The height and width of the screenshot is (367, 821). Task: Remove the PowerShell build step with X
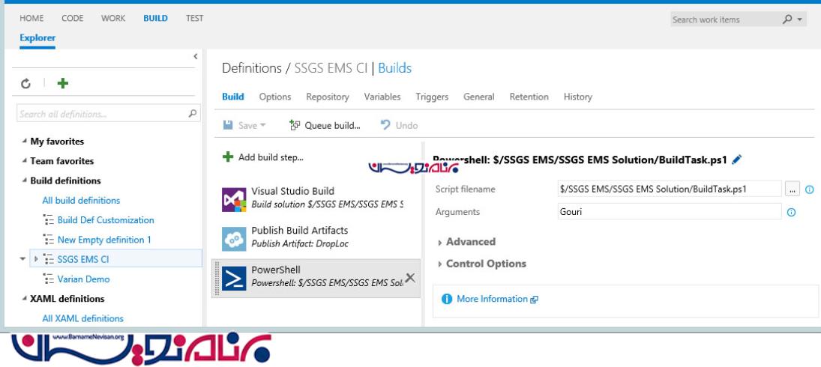409,277
